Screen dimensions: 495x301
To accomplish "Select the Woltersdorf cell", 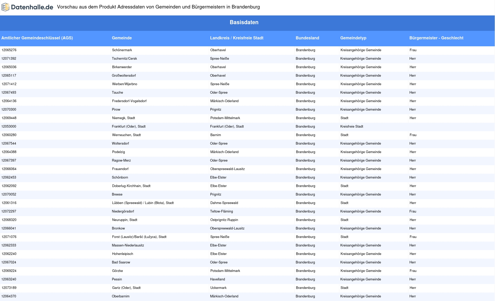I will coord(160,144).
